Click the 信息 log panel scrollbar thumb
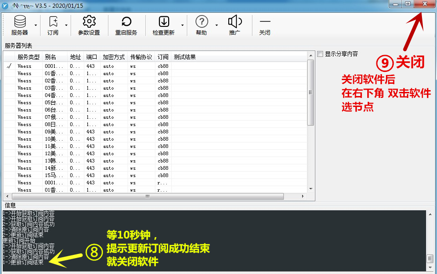Image resolution: width=437 pixels, height=274 pixels. [429, 259]
